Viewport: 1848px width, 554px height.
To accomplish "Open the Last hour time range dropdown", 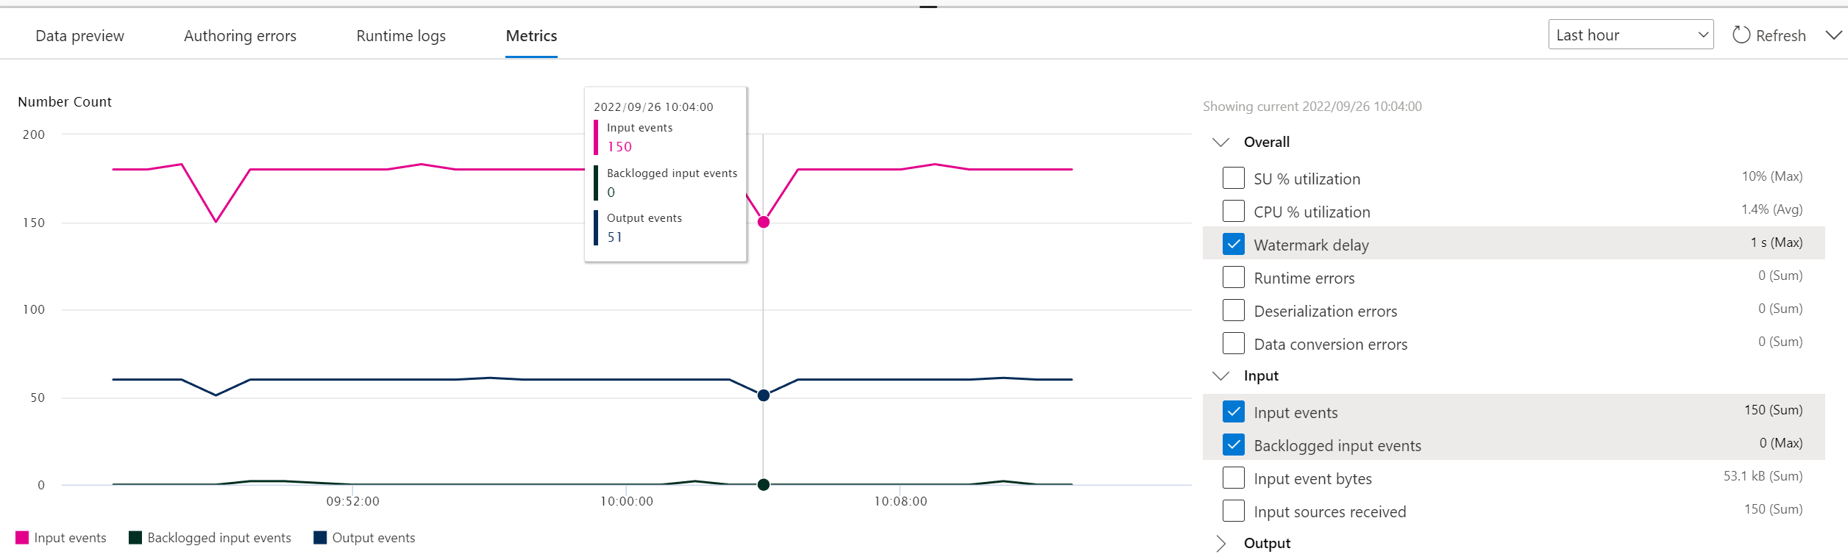I will [1631, 35].
